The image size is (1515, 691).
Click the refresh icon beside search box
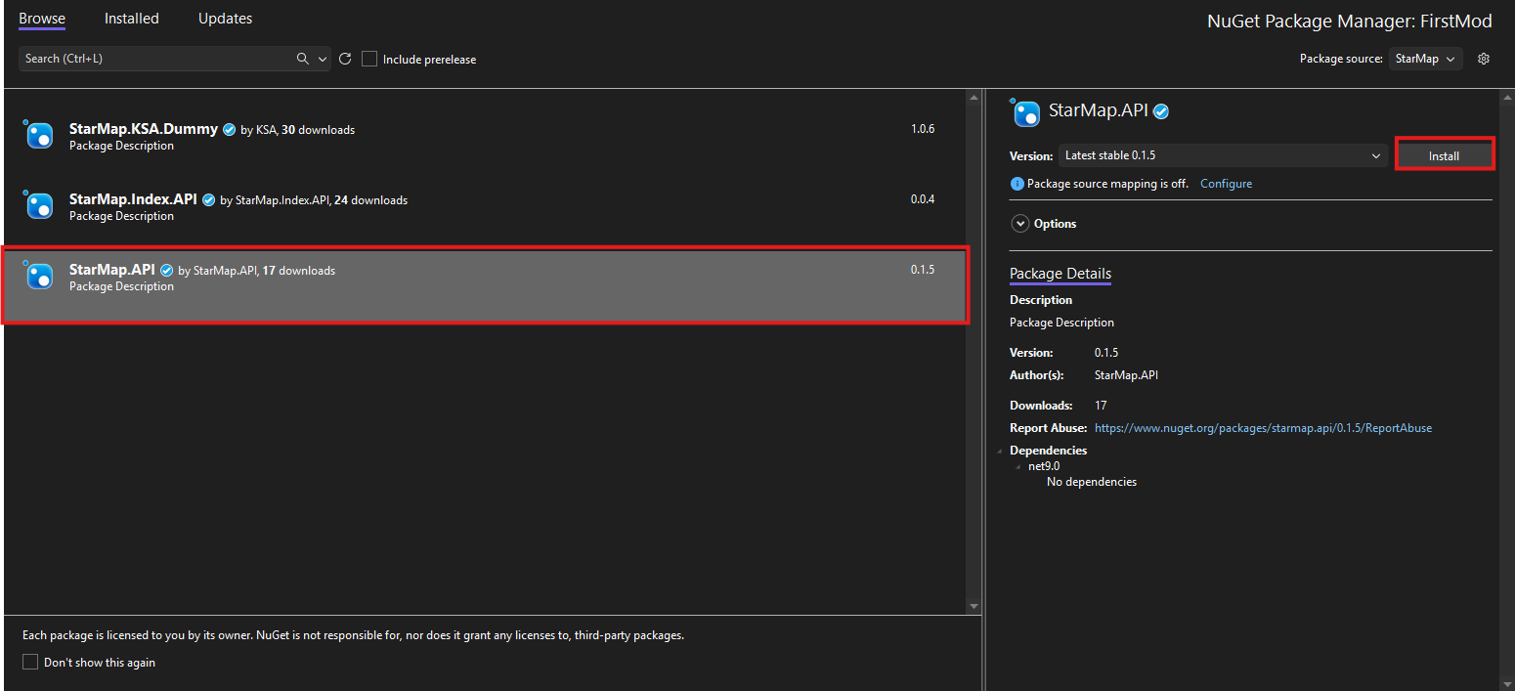(x=345, y=59)
